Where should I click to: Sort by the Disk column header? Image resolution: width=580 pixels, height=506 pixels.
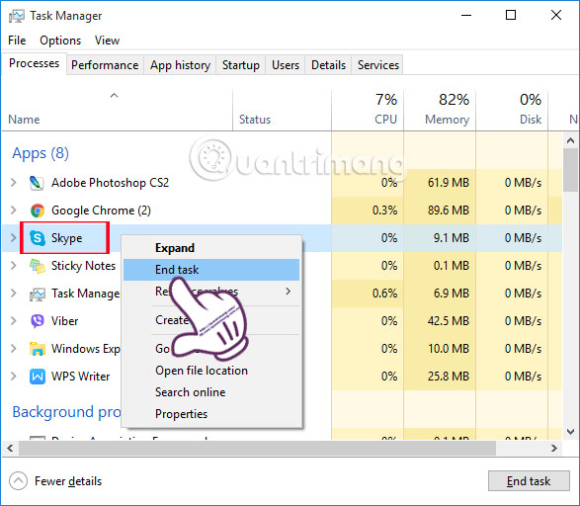click(512, 110)
